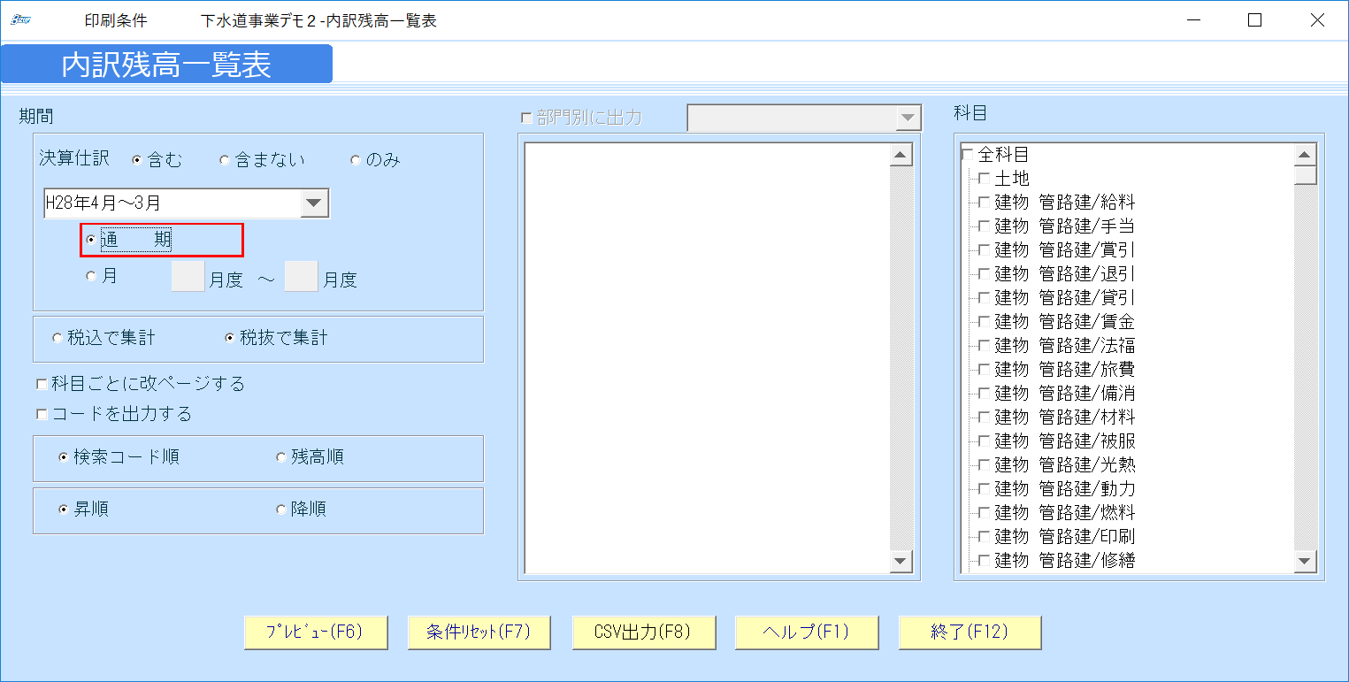Open the department selection dropdown
1349x682 pixels.
point(906,116)
